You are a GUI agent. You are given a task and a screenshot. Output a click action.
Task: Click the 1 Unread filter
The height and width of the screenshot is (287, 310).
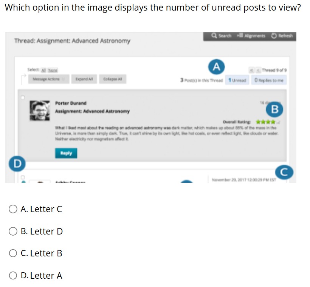(237, 80)
